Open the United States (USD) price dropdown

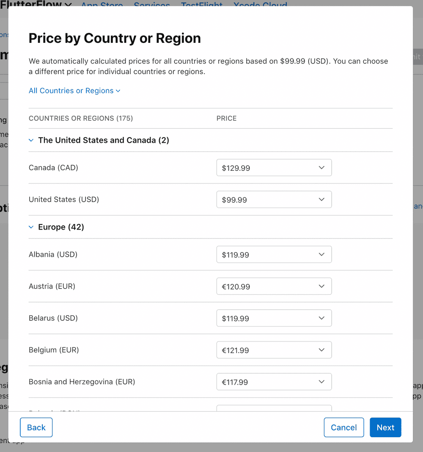(274, 200)
